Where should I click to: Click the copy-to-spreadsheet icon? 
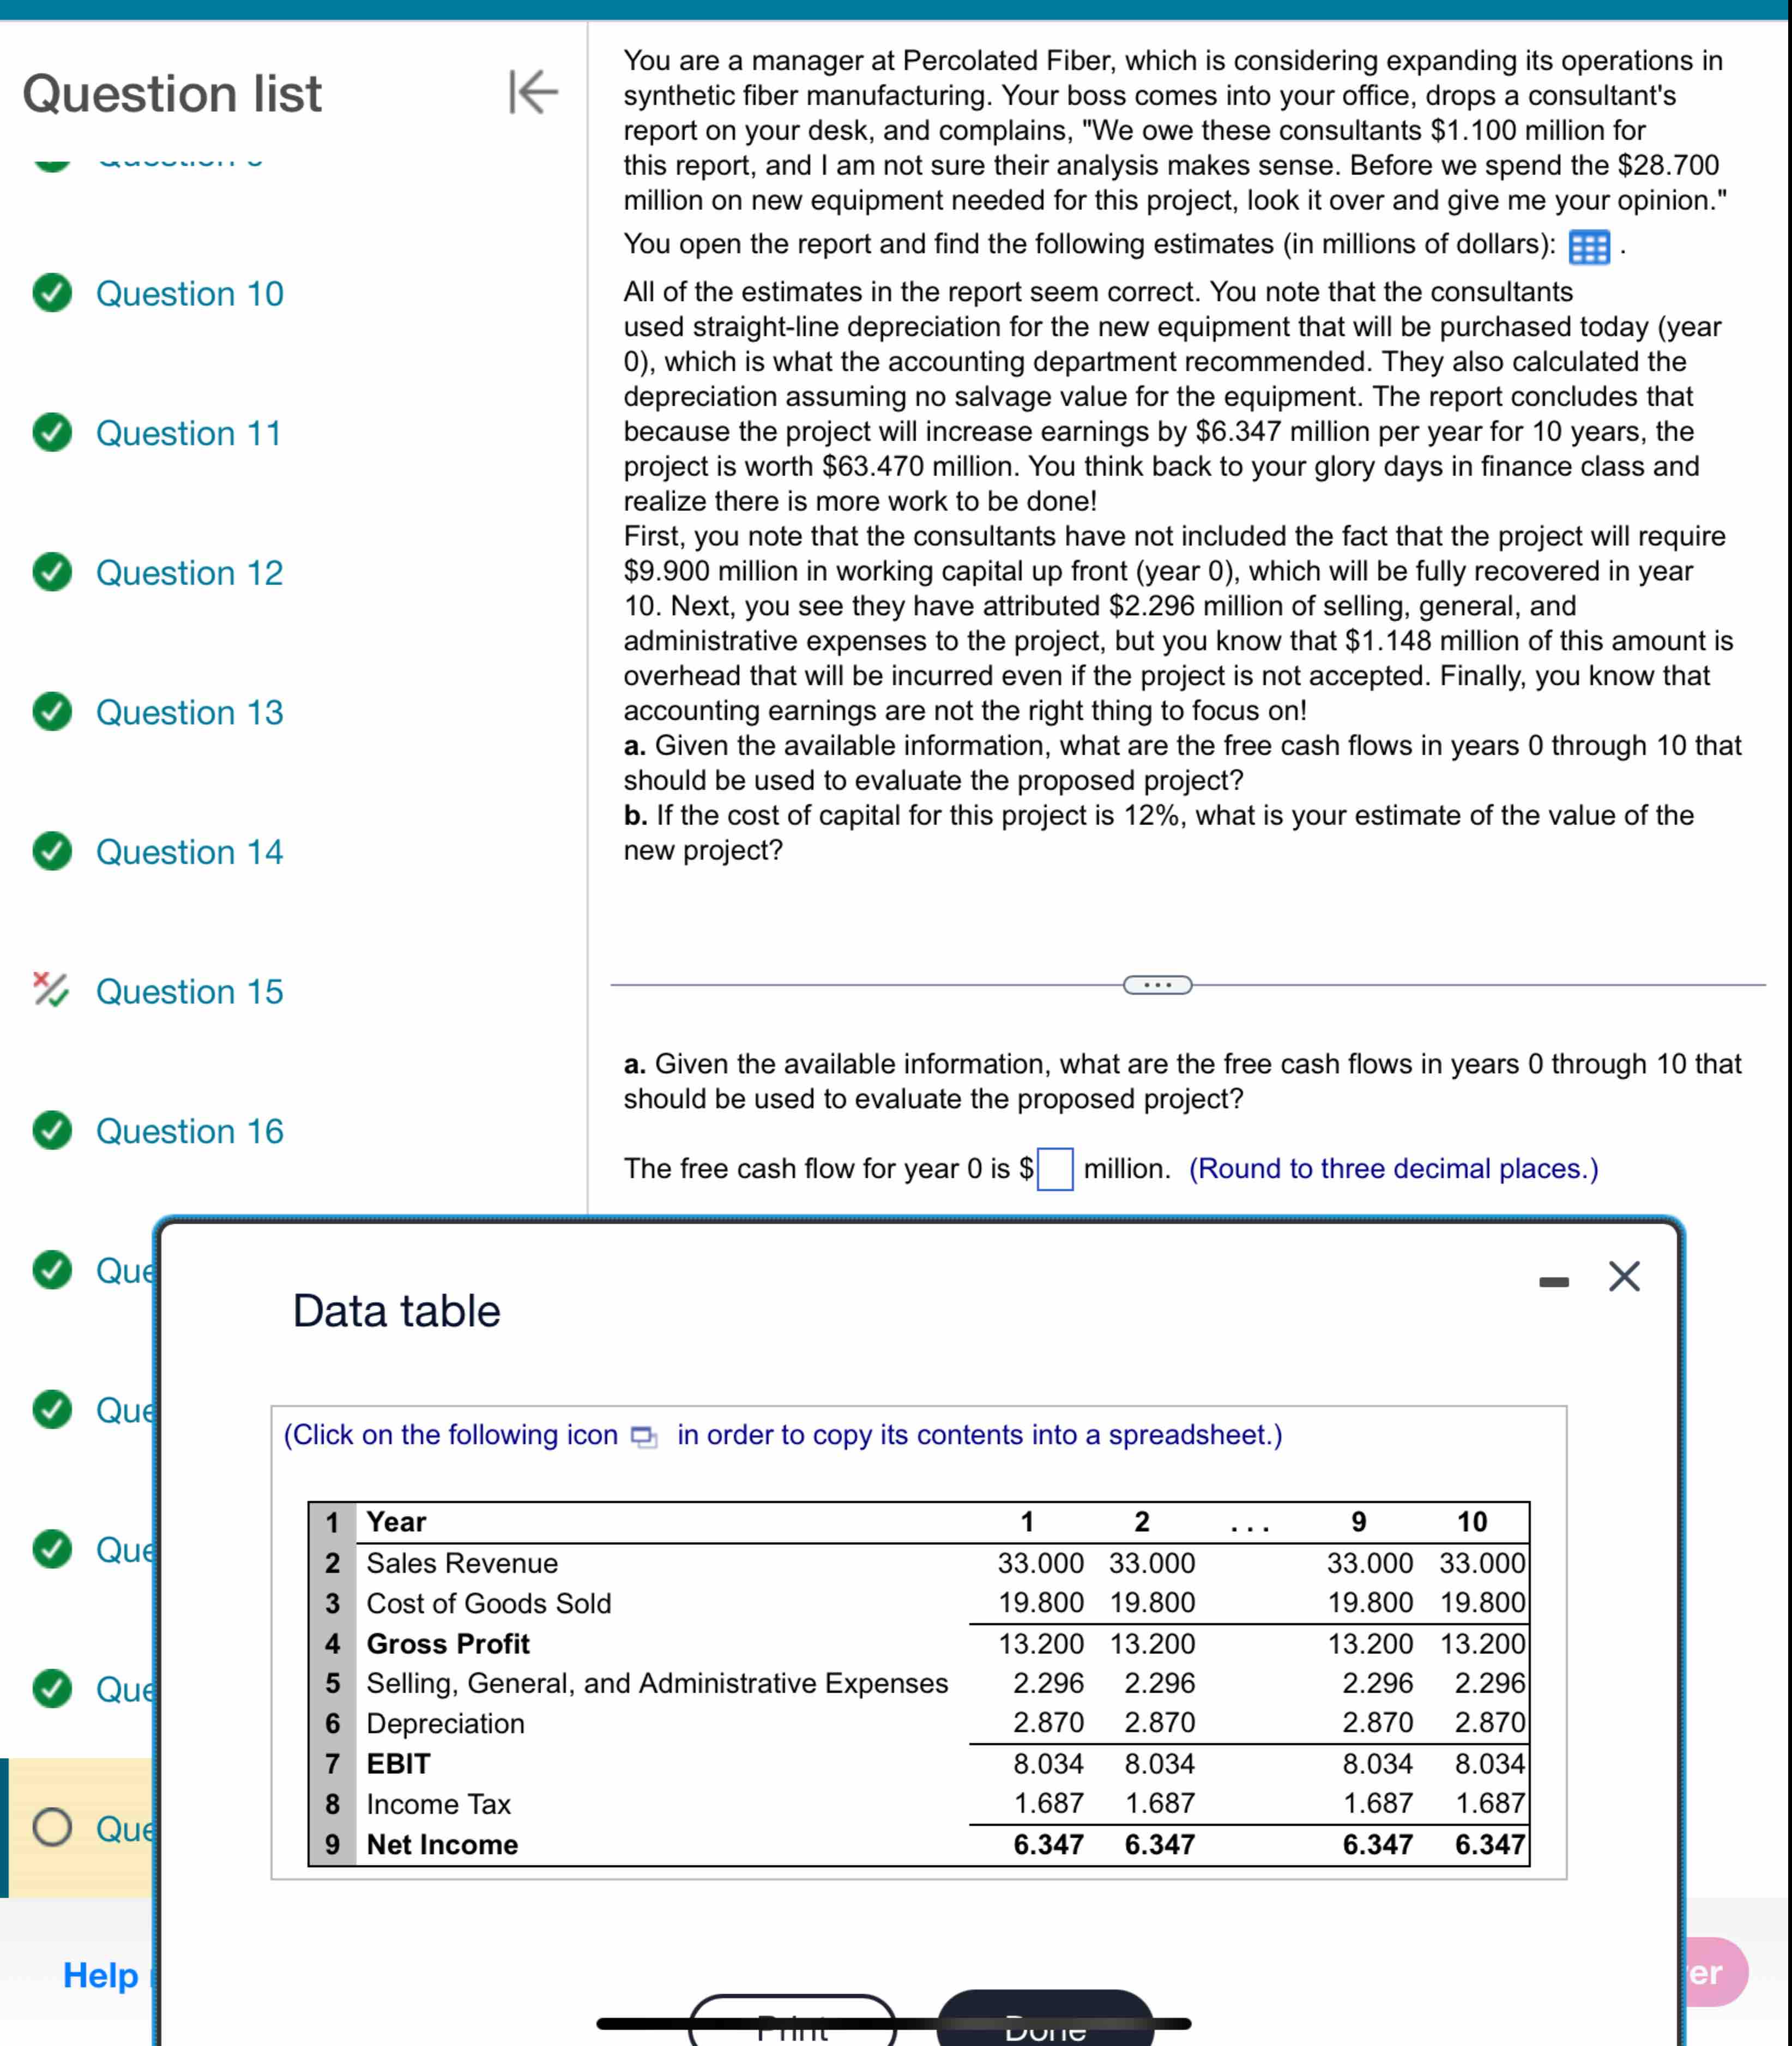pyautogui.click(x=644, y=1437)
